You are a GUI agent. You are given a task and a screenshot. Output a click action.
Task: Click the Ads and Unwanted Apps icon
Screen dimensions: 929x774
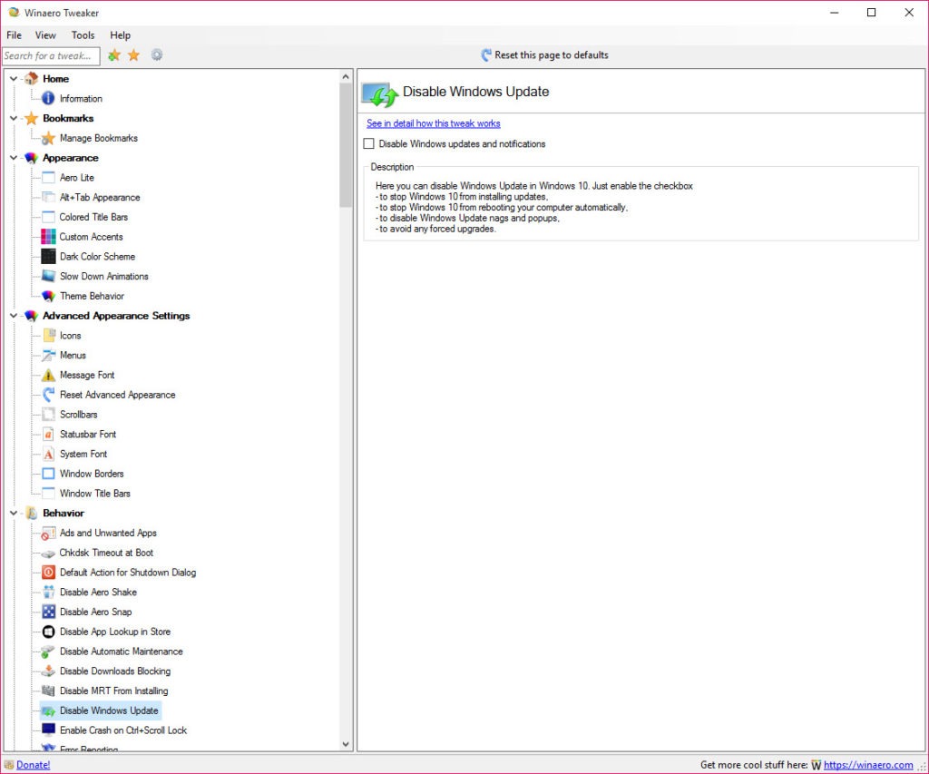pos(48,533)
